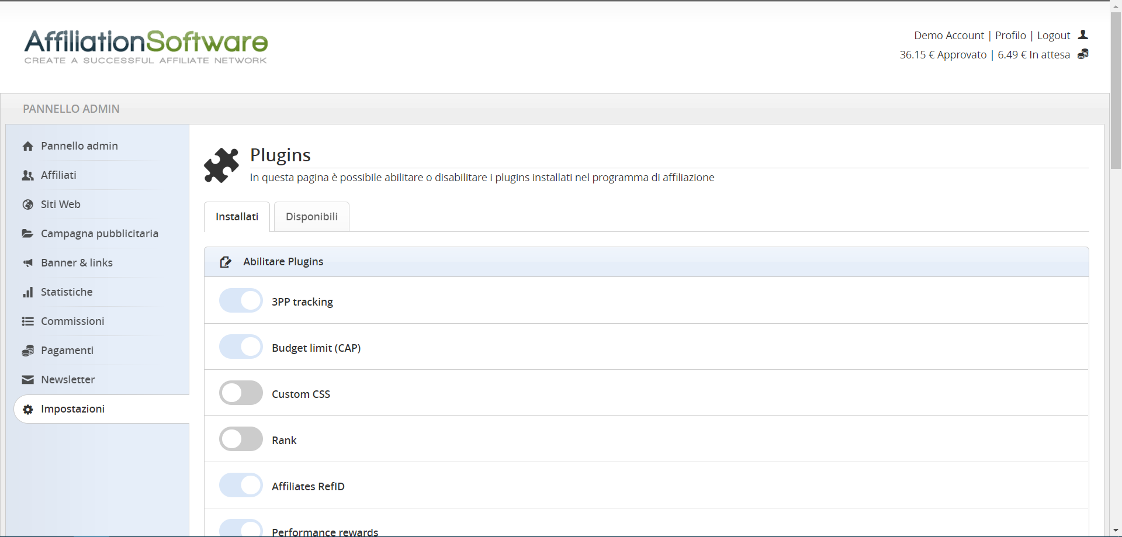Click the Affiliates RefID label

(x=308, y=487)
